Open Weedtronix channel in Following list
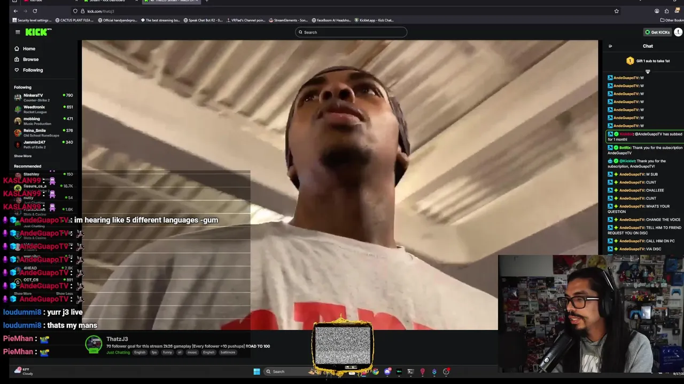684x384 pixels. (43, 109)
